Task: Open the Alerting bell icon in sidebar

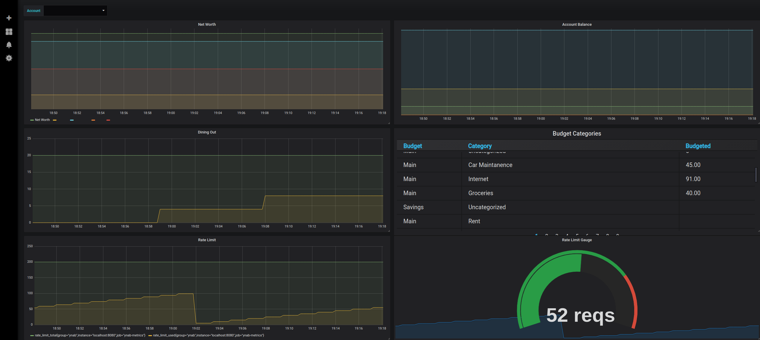Action: [9, 45]
